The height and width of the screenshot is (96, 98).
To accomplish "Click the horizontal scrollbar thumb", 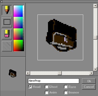I will [x=60, y=73].
